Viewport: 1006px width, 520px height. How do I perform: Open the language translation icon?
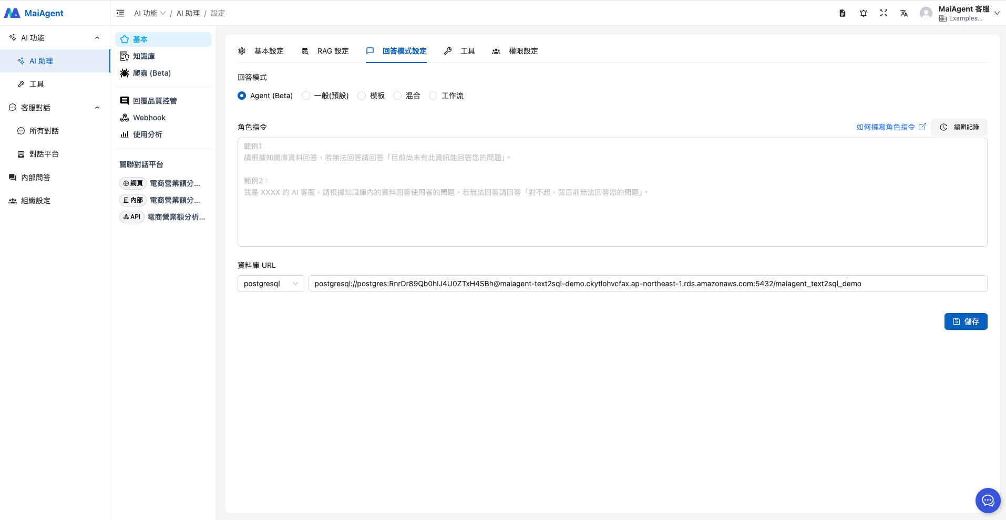click(x=904, y=13)
